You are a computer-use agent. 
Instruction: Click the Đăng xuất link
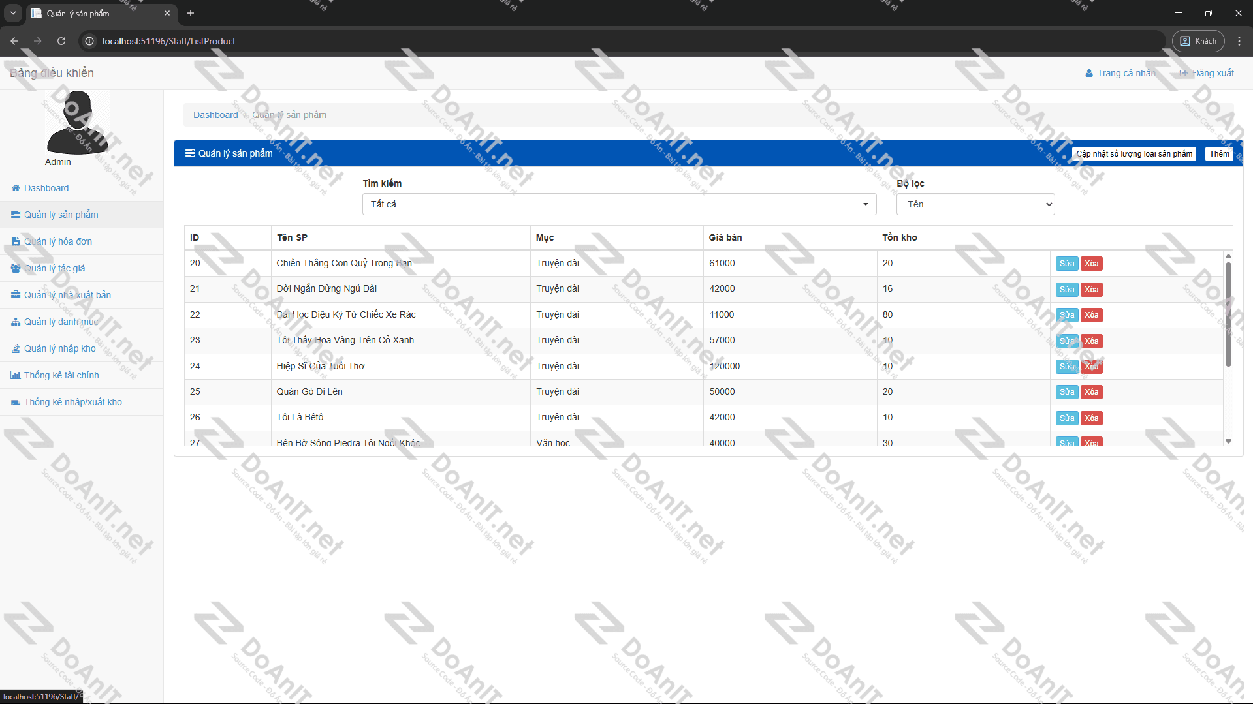[1213, 73]
